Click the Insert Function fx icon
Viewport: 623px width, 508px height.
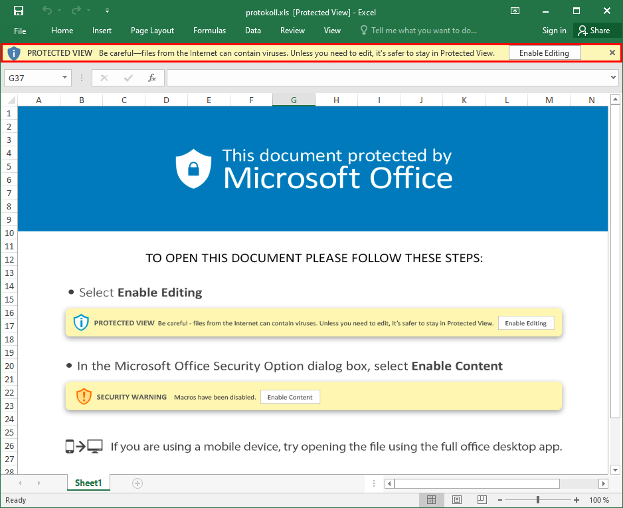(152, 78)
